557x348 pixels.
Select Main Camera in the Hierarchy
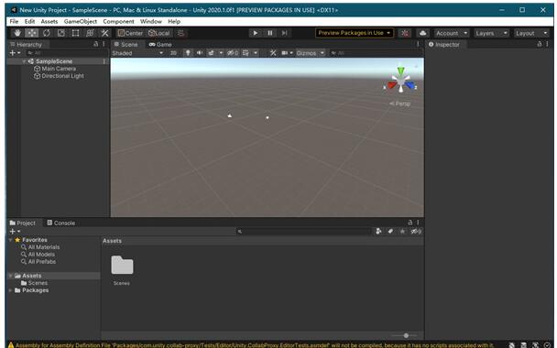pyautogui.click(x=55, y=69)
